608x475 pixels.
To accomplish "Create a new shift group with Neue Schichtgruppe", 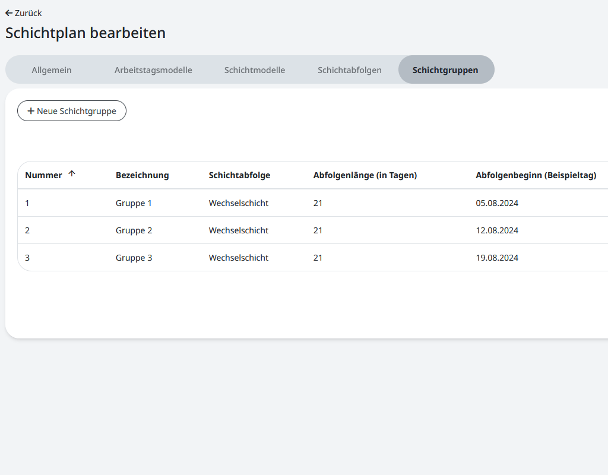I will (72, 111).
